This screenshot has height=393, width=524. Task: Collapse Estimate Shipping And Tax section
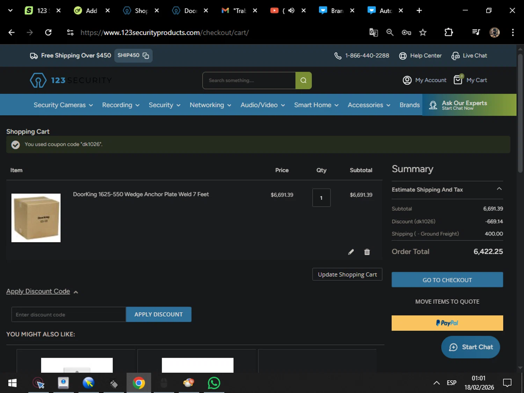(447, 189)
